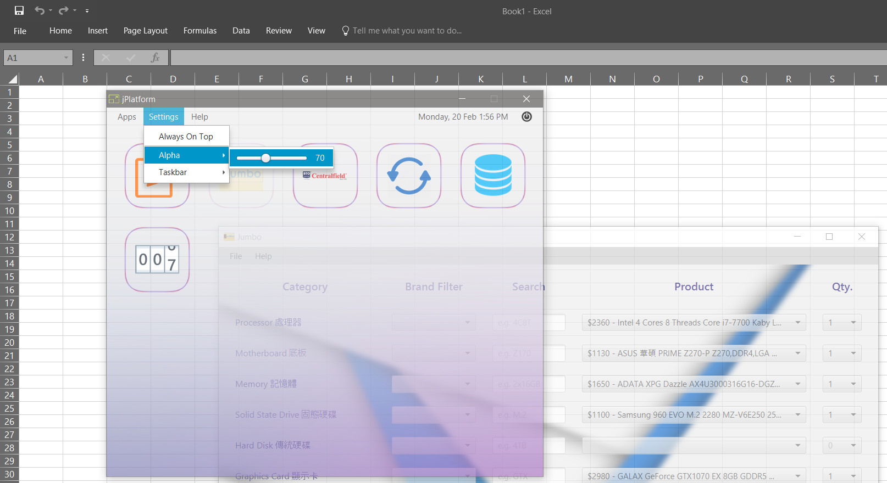The width and height of the screenshot is (887, 483).
Task: Switch to the Page Layout tab
Action: [146, 31]
